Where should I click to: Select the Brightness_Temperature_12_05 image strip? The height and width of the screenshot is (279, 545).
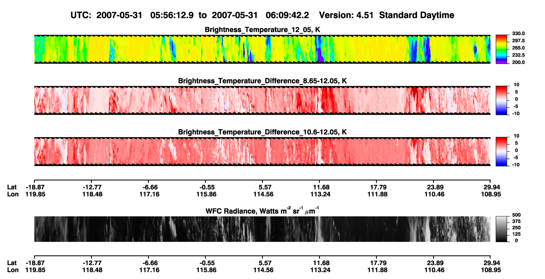262,49
